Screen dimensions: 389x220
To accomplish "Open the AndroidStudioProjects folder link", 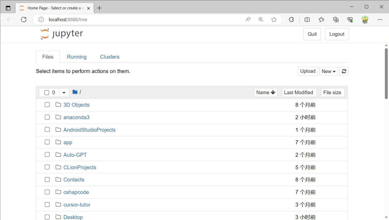I will tap(89, 130).
